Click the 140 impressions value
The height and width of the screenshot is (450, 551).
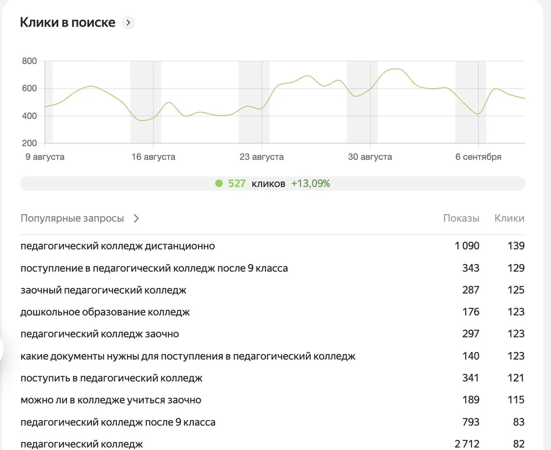click(x=471, y=356)
